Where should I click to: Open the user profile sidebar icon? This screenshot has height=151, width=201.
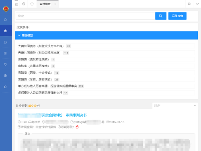coord(5,42)
